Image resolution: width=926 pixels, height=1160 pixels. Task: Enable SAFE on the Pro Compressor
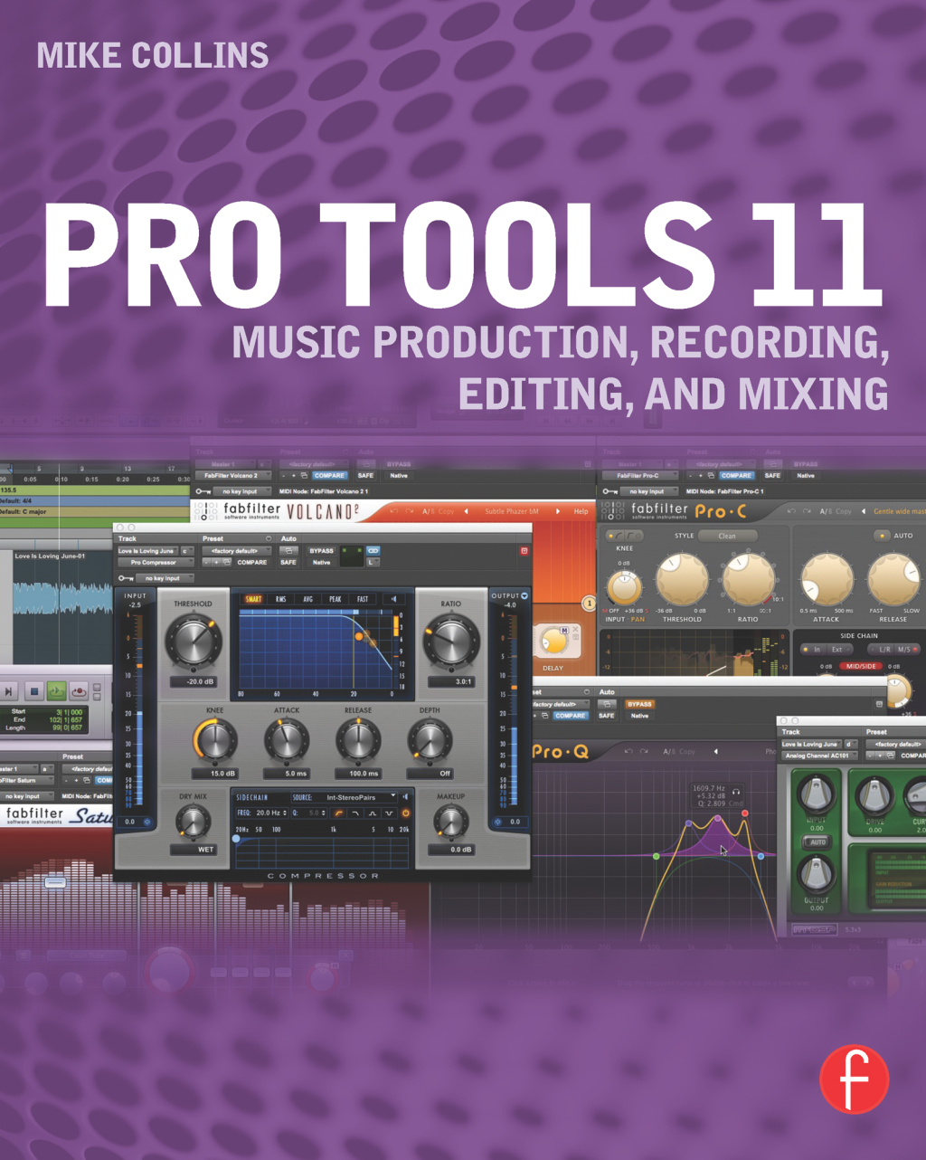point(288,562)
